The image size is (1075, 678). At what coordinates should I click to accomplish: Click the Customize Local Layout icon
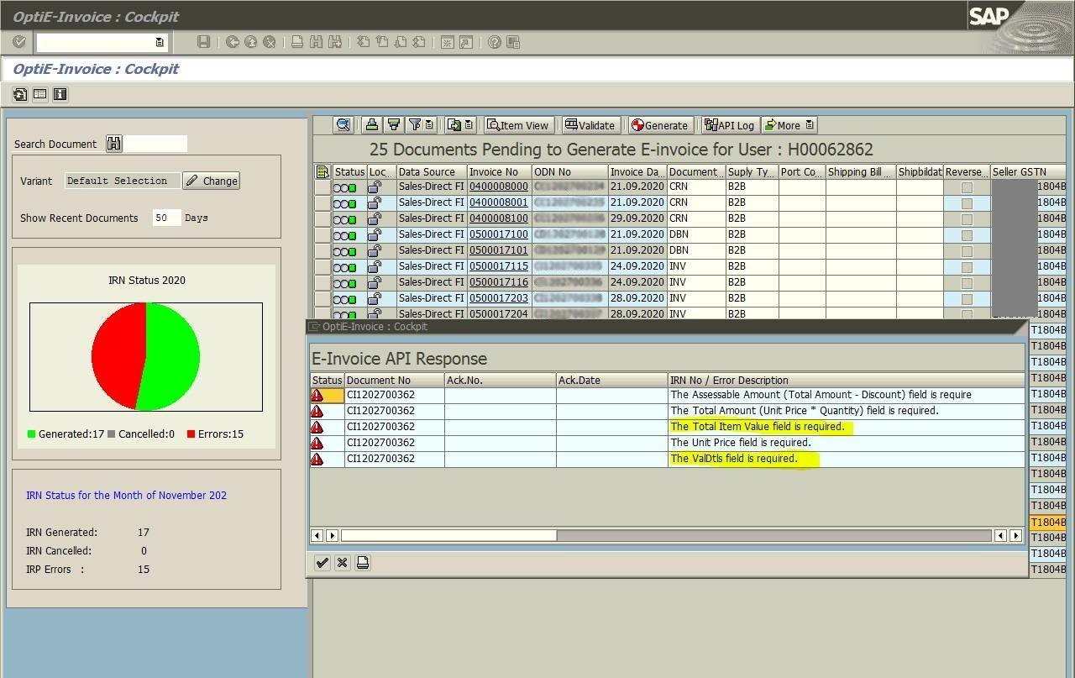(x=512, y=42)
